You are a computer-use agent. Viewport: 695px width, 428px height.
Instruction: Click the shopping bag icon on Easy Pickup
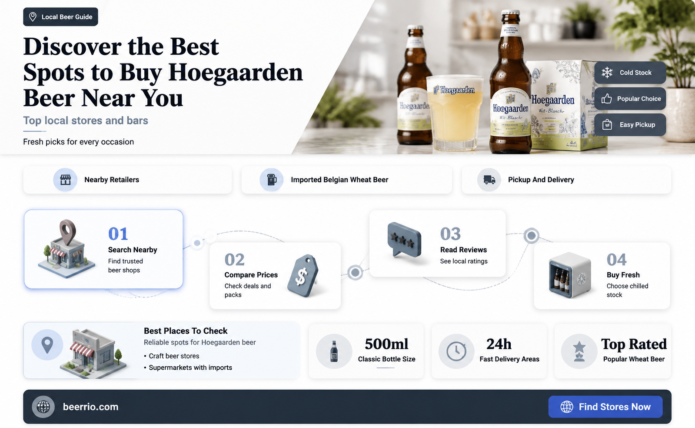click(607, 125)
